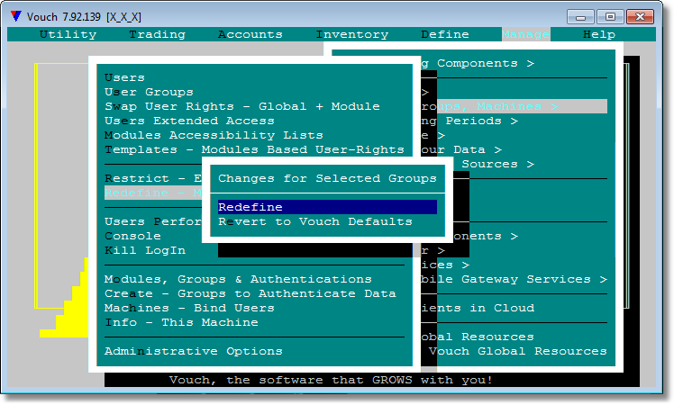Select Kill LogIn
The image size is (674, 405).
coord(145,250)
